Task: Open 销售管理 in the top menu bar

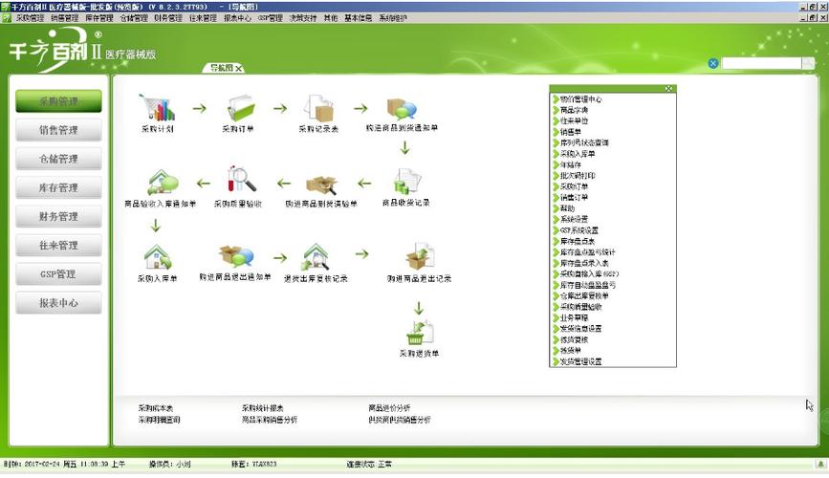Action: (x=64, y=18)
